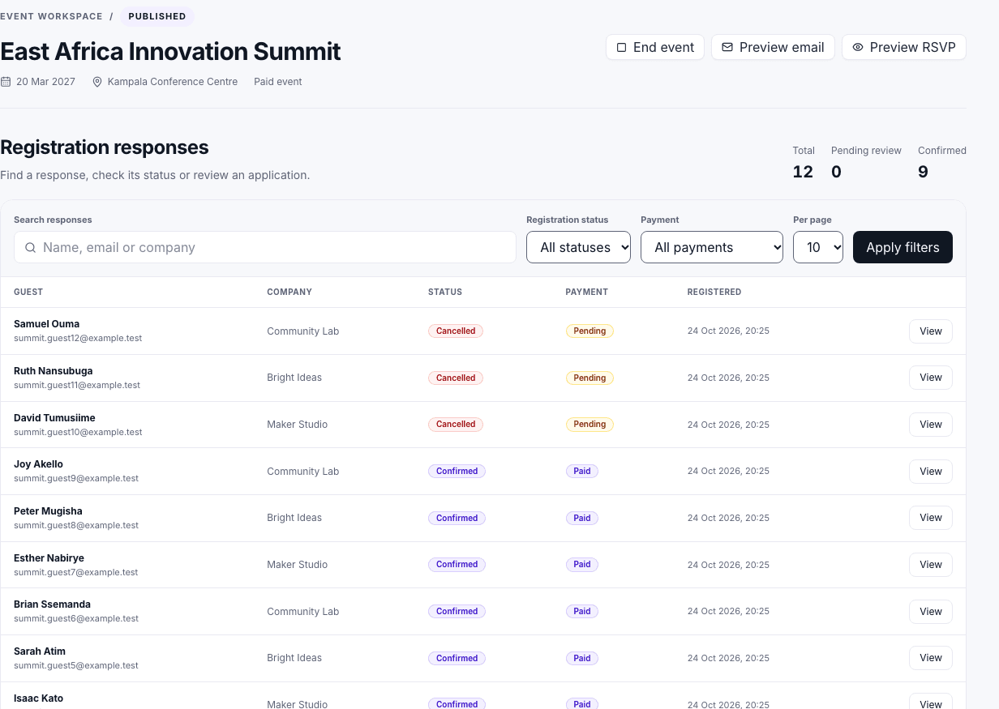Click the Total count 12

point(803,172)
